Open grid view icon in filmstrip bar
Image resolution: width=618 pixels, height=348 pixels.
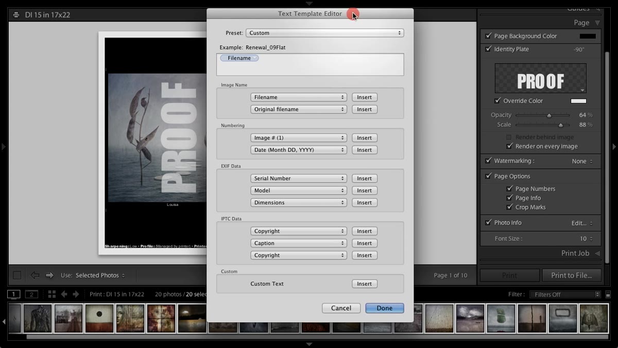click(x=51, y=294)
